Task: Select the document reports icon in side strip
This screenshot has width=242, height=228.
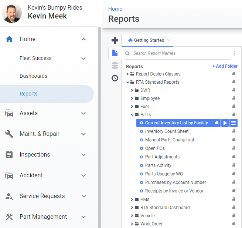Action: click(x=115, y=53)
